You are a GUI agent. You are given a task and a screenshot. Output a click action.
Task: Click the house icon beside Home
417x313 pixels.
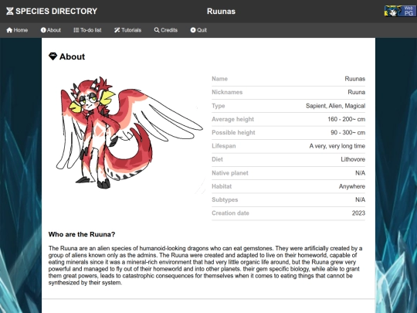click(x=9, y=30)
